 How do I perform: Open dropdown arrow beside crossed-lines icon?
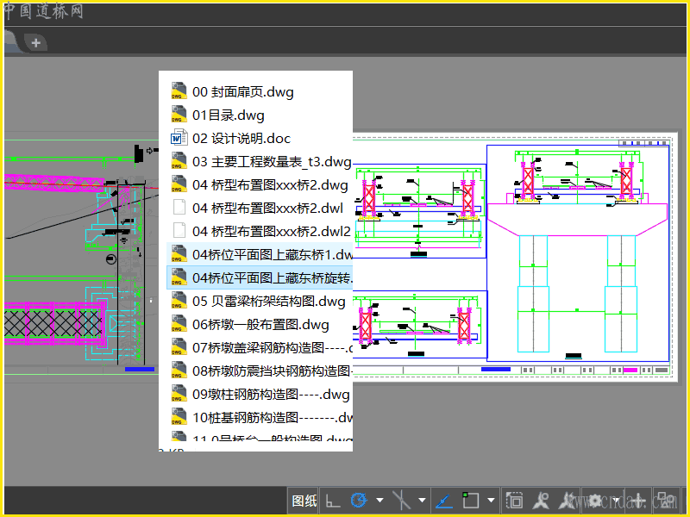click(x=422, y=500)
